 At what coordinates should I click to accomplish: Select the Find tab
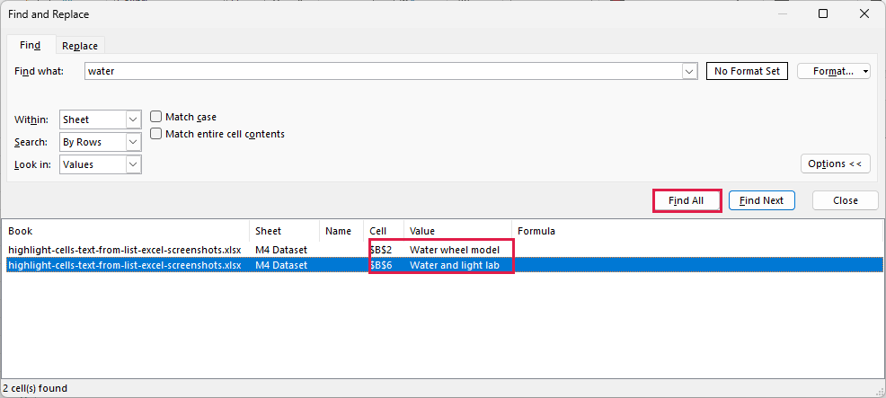tap(30, 45)
